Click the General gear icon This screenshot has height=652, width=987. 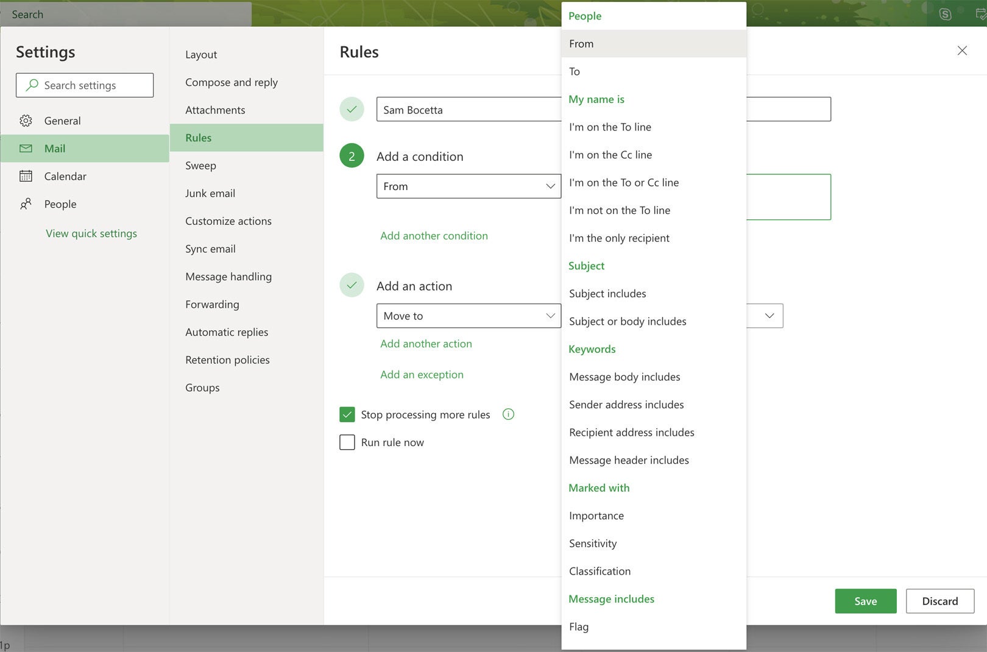26,121
